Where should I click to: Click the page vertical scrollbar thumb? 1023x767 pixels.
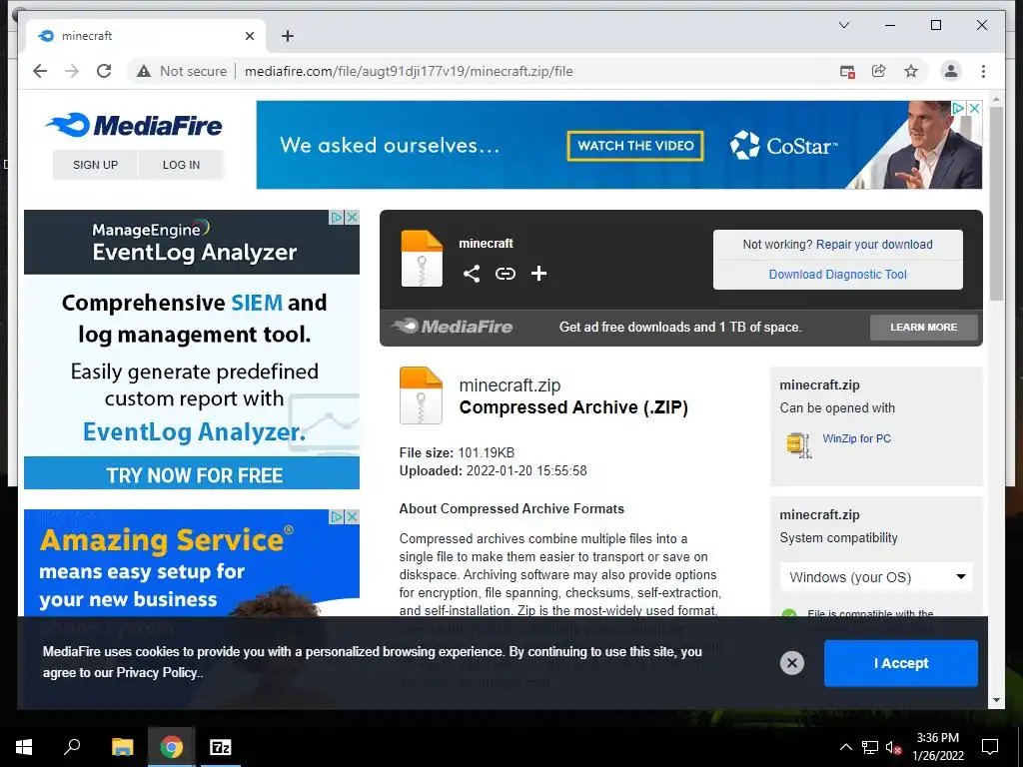(x=996, y=204)
